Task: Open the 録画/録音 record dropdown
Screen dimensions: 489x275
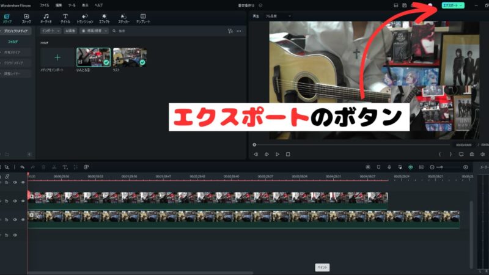Action: coord(94,31)
